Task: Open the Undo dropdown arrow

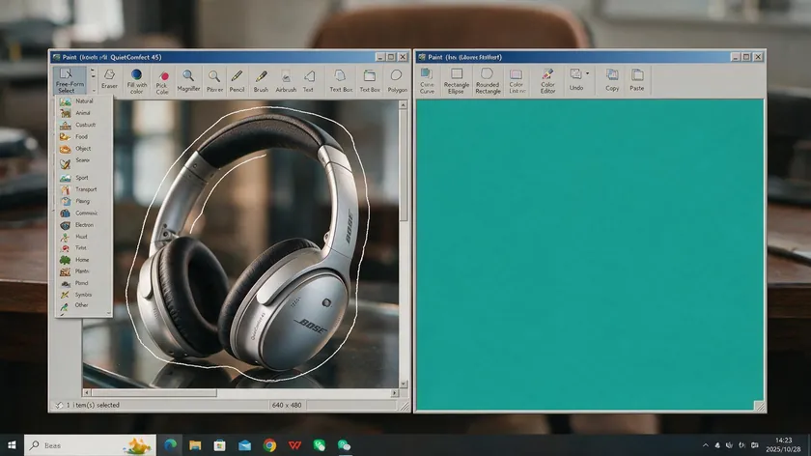Action: click(588, 73)
